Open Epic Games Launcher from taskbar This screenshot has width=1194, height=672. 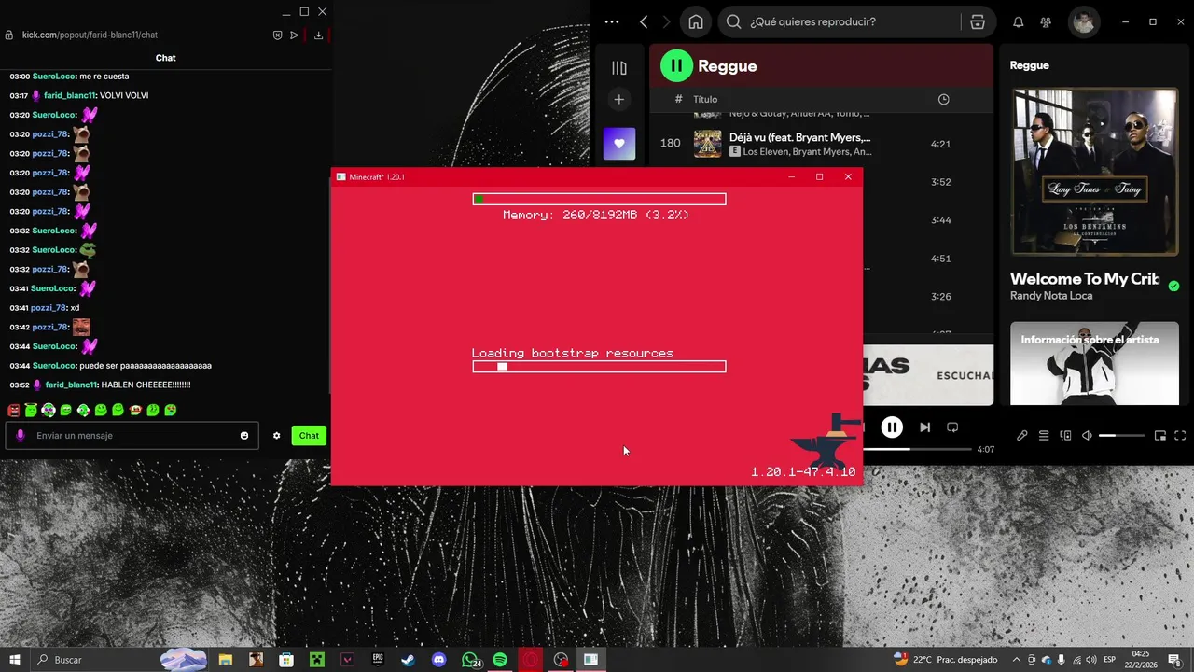tap(378, 660)
